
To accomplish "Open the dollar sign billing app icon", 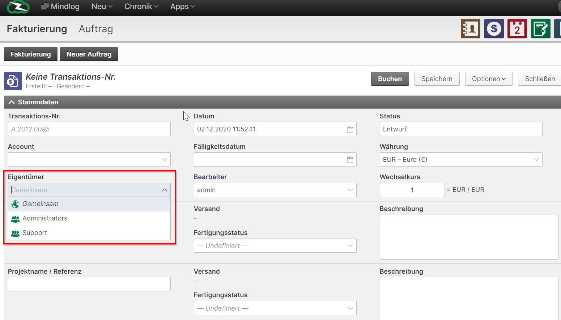I will coord(494,29).
